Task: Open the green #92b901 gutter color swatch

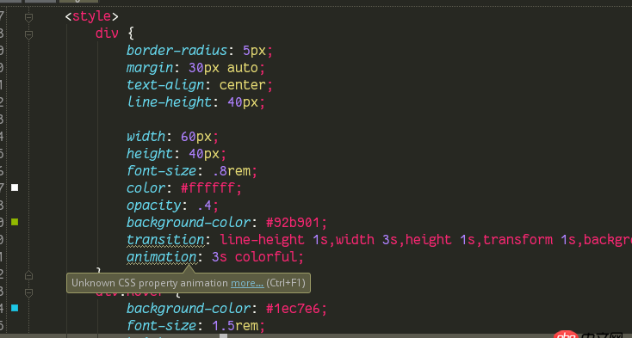Action: (15, 222)
